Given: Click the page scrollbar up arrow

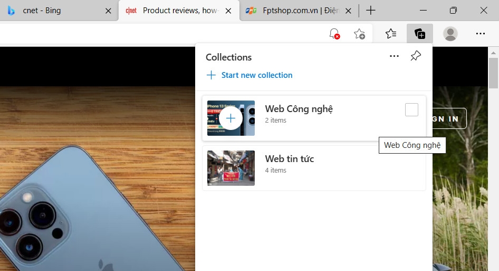Looking at the screenshot, I should coord(493,53).
